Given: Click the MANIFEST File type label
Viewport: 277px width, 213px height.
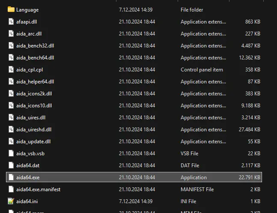Looking at the screenshot, I should click(197, 189).
